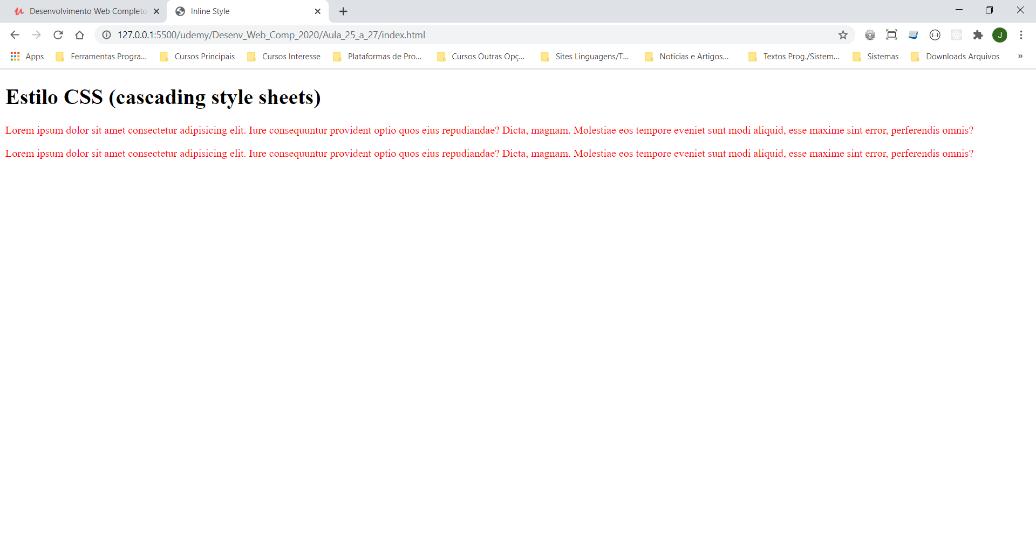Click the Estilo CSS heading text
The height and width of the screenshot is (555, 1036).
tap(163, 98)
